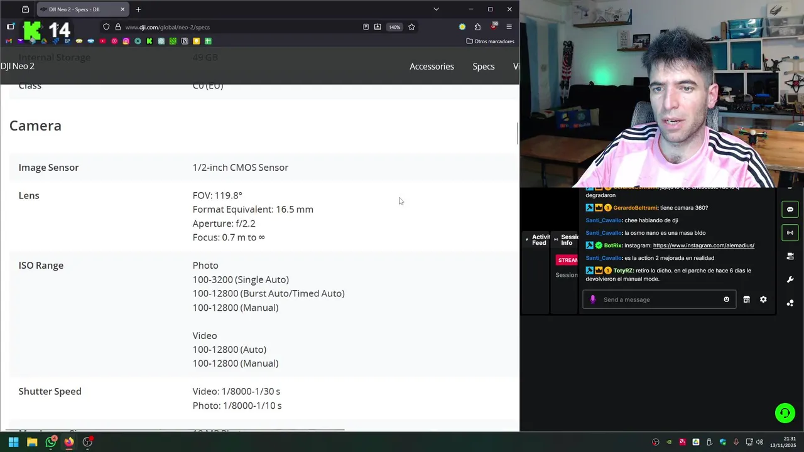This screenshot has width=804, height=452.
Task: Click the padlock site info icon
Action: pos(117,27)
